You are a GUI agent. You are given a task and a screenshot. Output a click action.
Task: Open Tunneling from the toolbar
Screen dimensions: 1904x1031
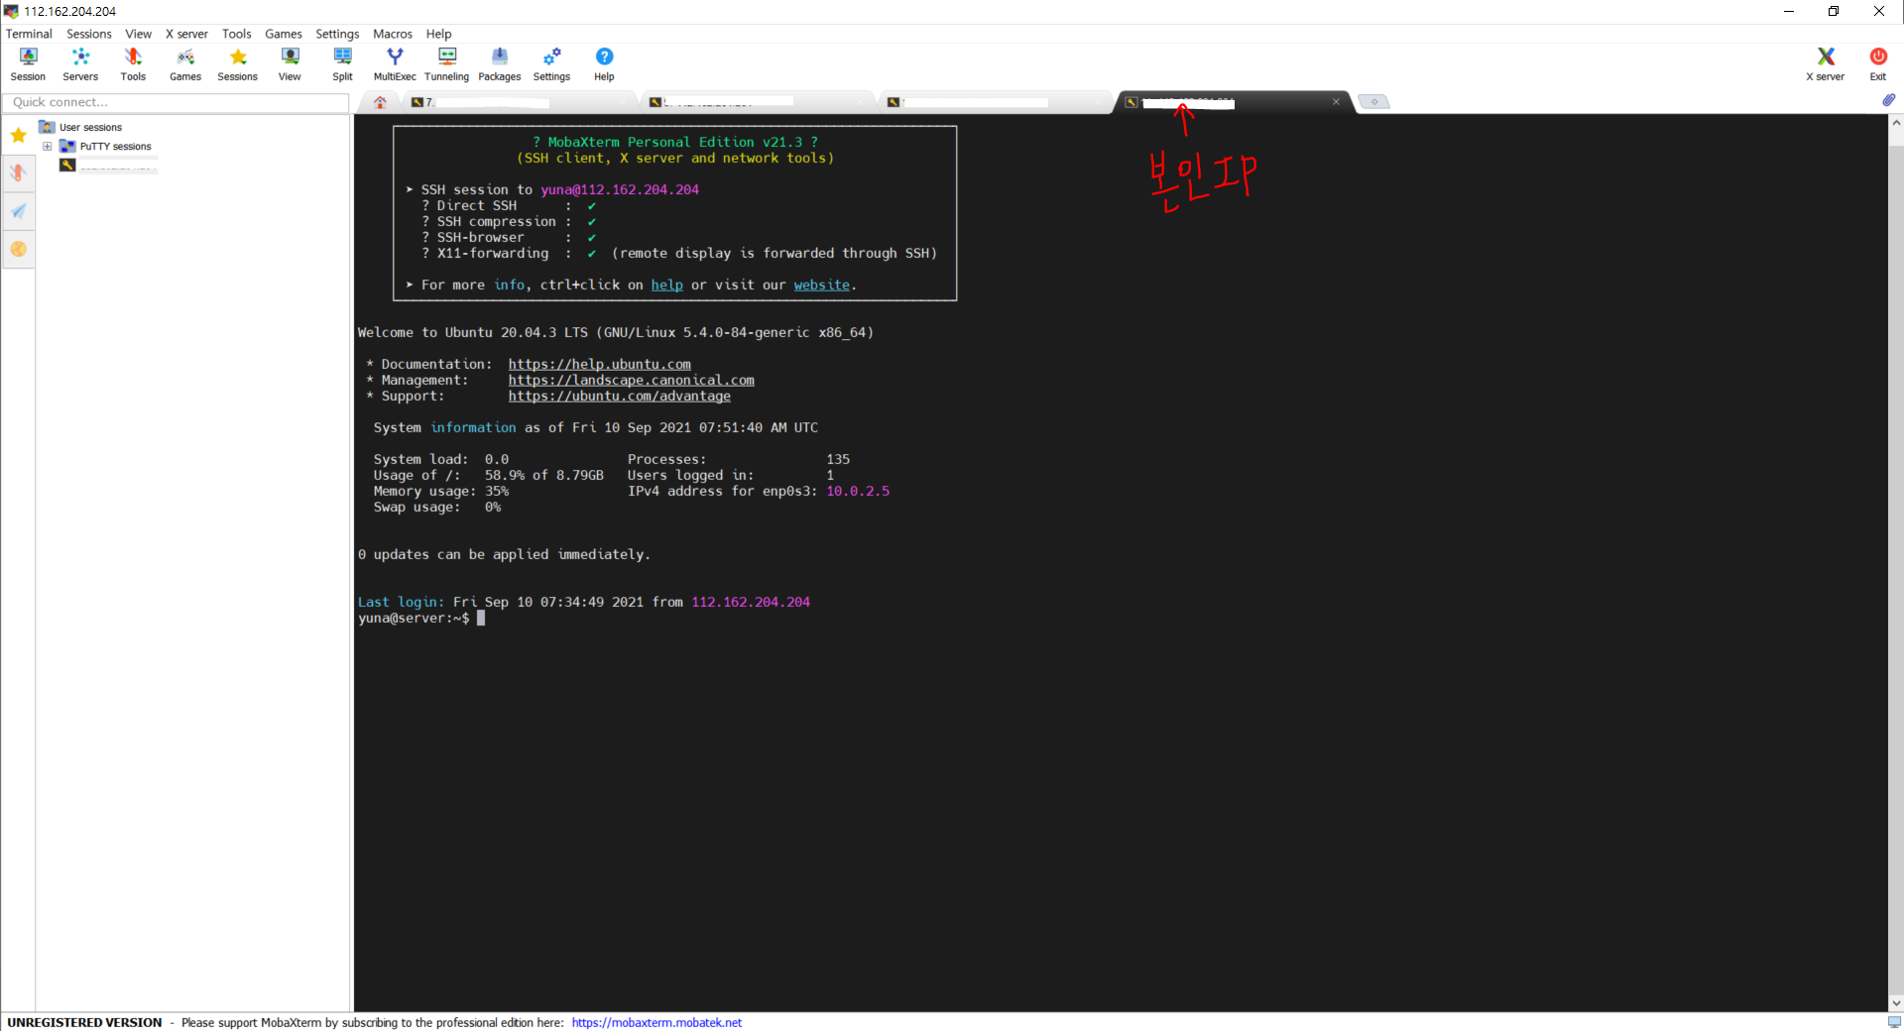tap(447, 64)
